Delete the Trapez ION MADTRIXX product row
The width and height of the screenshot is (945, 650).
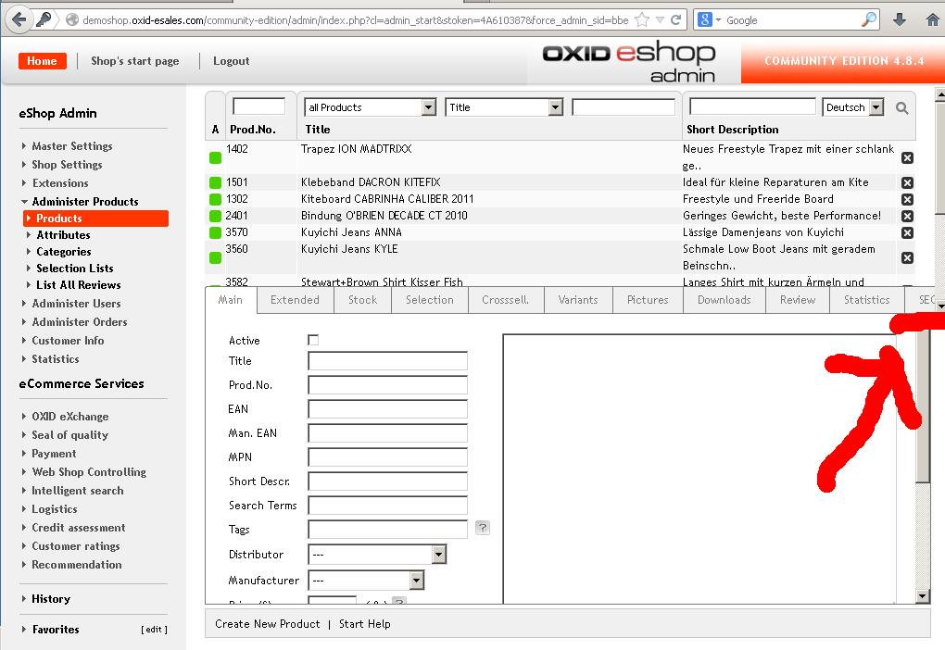907,157
